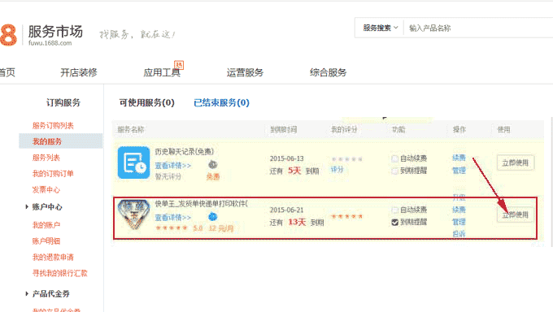The image size is (553, 312).
Task: Focus the 输入产品名称 search field
Action: point(478,28)
